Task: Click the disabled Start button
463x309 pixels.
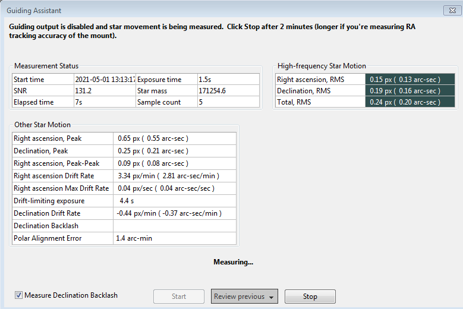Action: click(x=179, y=297)
